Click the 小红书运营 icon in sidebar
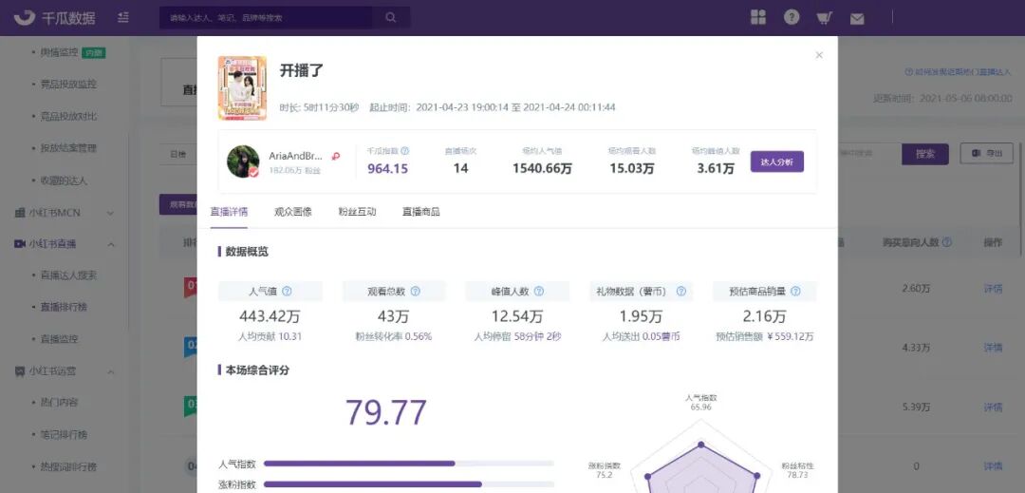Image resolution: width=1025 pixels, height=493 pixels. pyautogui.click(x=20, y=371)
